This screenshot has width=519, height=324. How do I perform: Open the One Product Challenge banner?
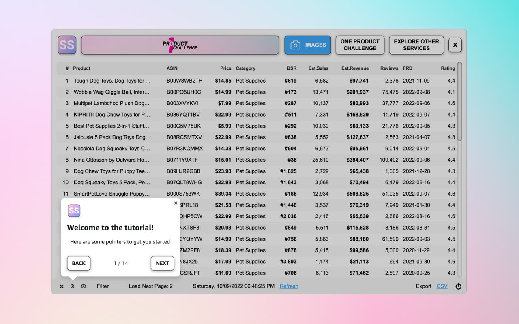[180, 45]
